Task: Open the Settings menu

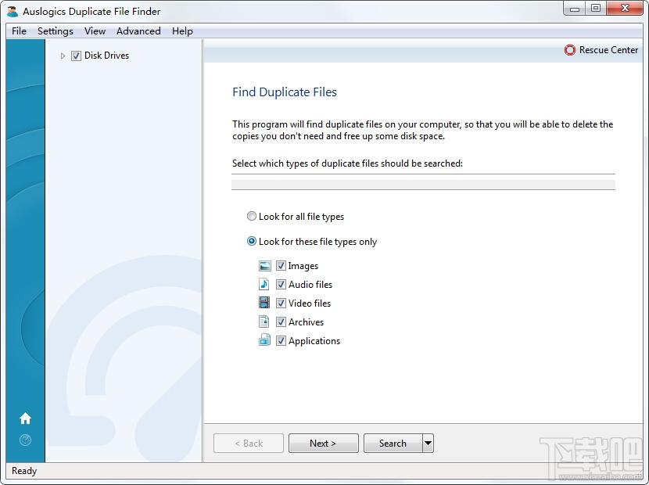Action: tap(56, 31)
